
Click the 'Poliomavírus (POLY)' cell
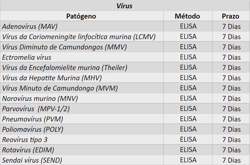click(x=33, y=129)
